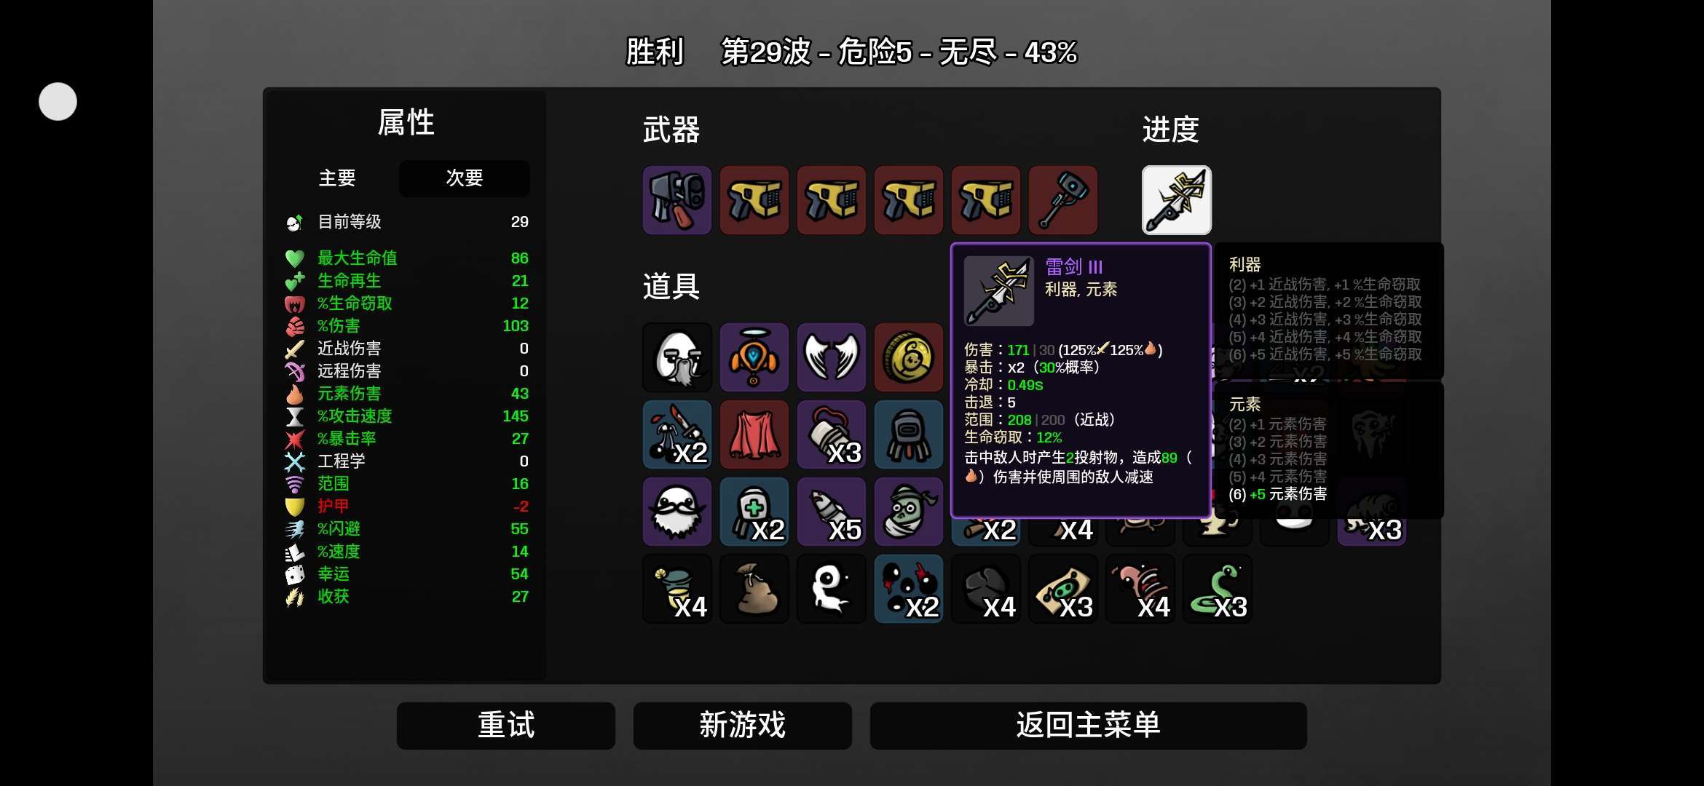Image resolution: width=1704 pixels, height=786 pixels.
Task: Select the medical backpack item x2
Action: 754,512
